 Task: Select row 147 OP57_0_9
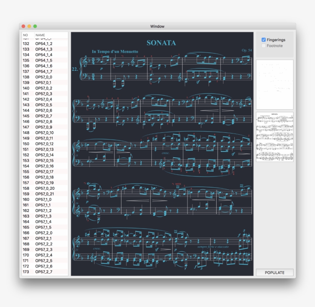point(45,127)
